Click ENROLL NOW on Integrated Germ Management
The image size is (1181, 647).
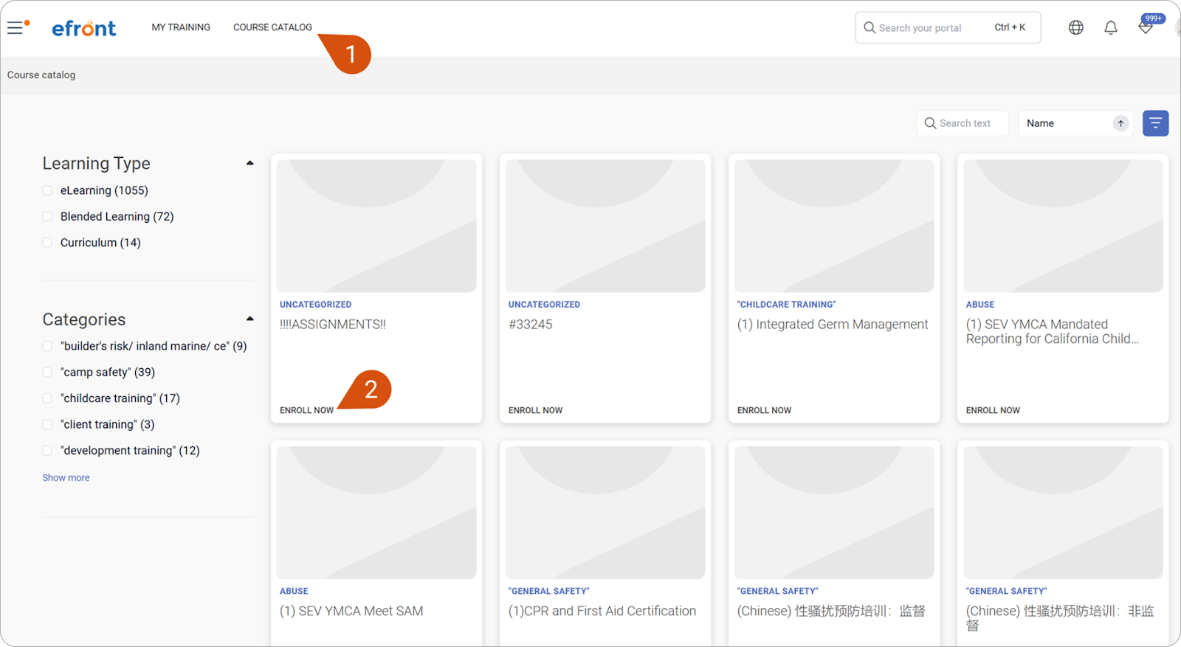point(764,410)
